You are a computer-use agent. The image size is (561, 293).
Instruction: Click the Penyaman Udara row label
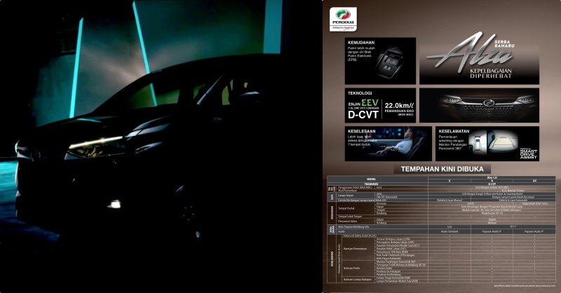point(347,221)
